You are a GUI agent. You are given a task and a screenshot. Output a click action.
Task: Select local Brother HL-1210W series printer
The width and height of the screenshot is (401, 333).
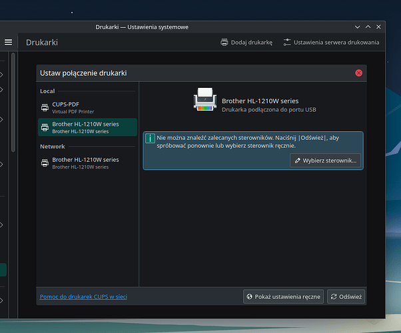(x=87, y=127)
